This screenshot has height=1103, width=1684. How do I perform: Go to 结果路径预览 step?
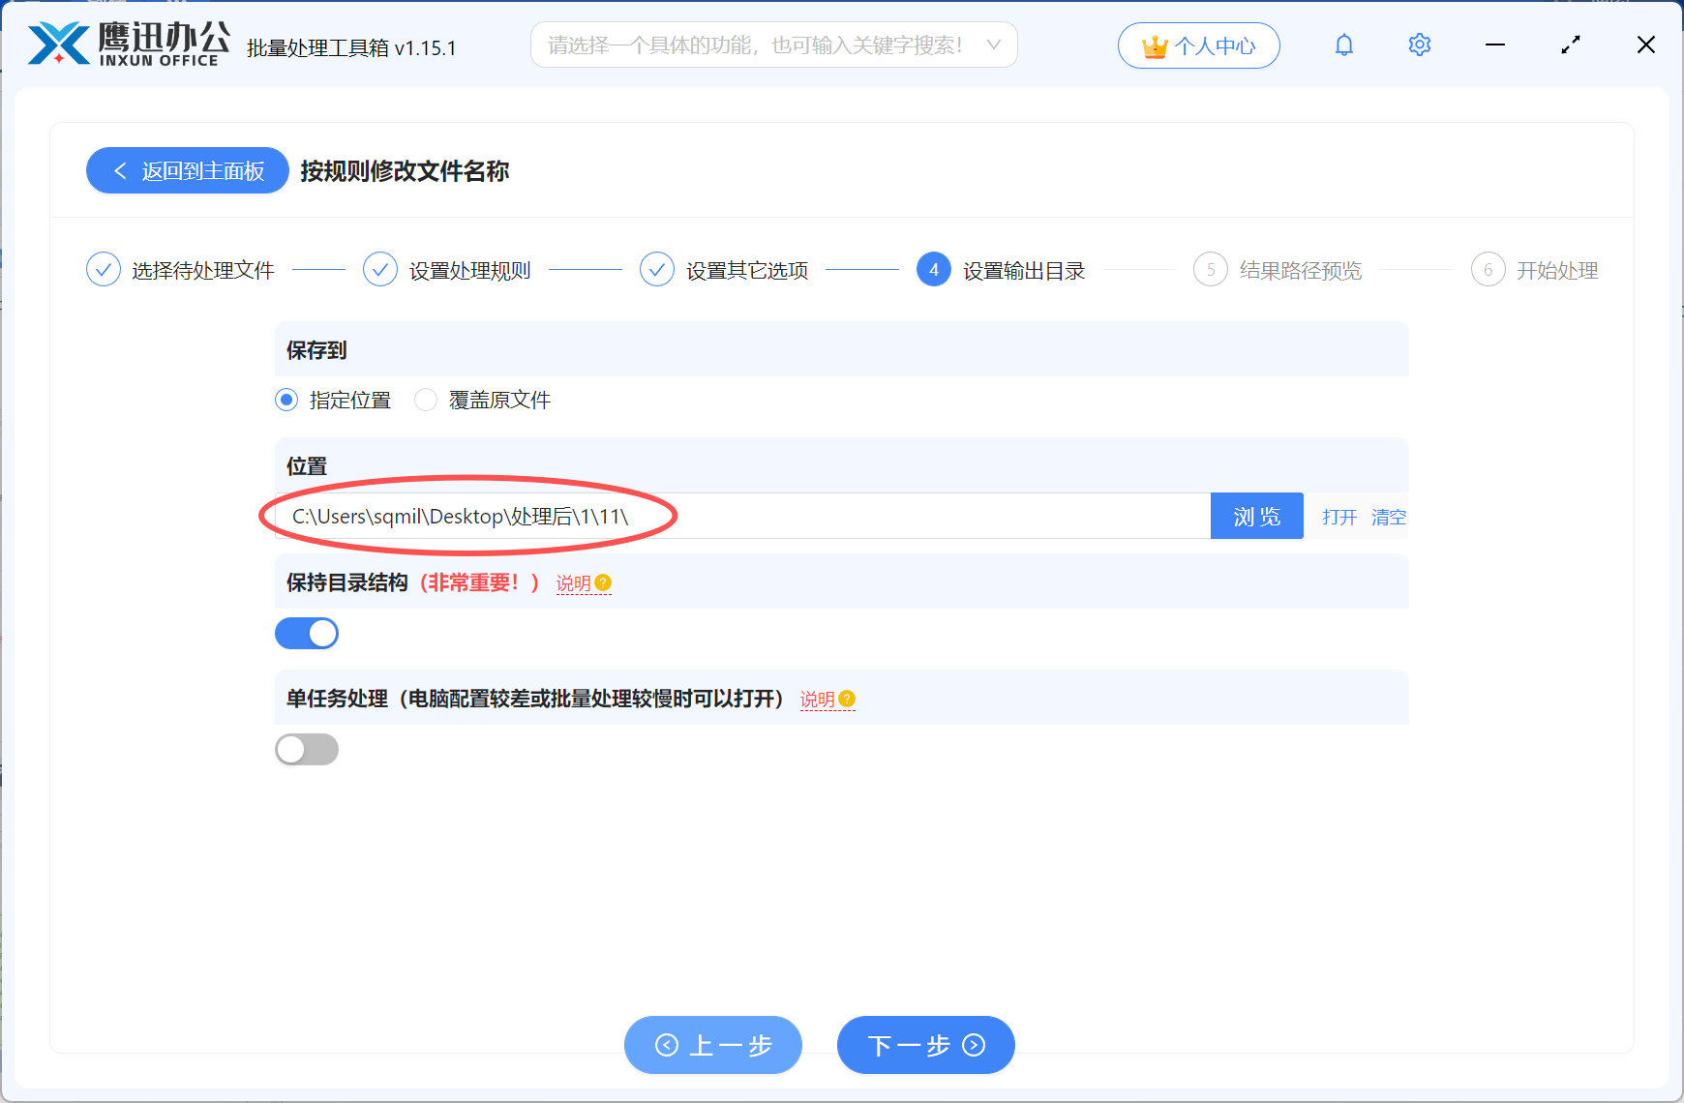point(1301,270)
